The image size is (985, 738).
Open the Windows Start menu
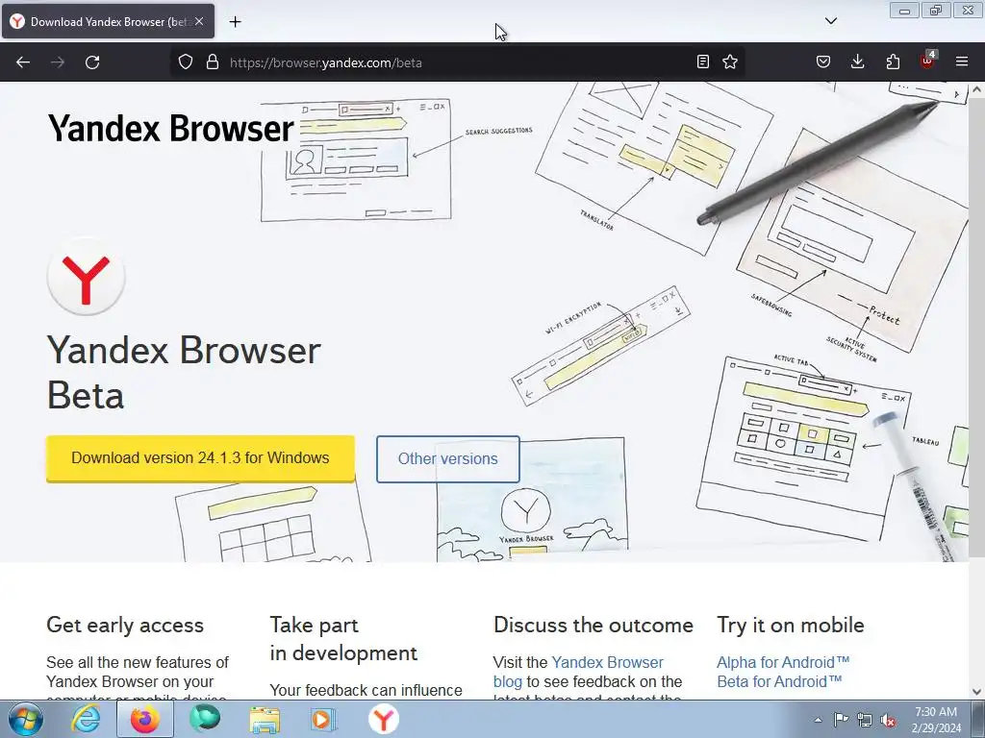[26, 719]
